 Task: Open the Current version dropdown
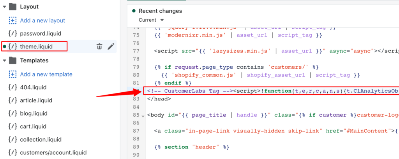[x=152, y=20]
